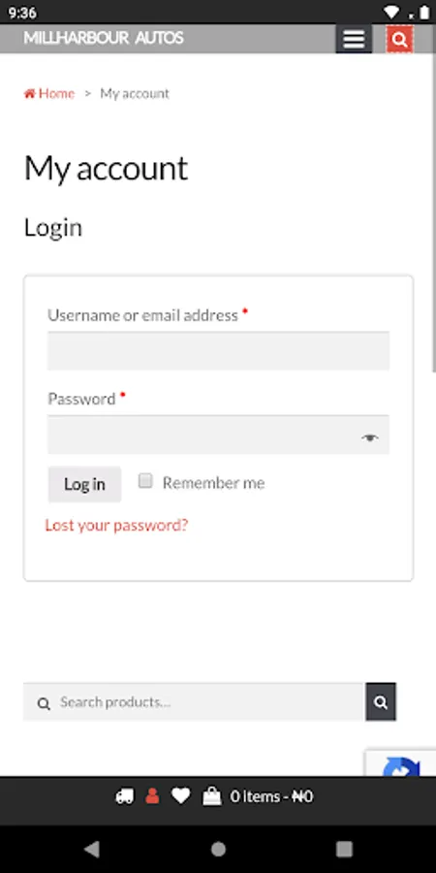Open the shopping bag cart icon
This screenshot has width=436, height=873.
(212, 796)
